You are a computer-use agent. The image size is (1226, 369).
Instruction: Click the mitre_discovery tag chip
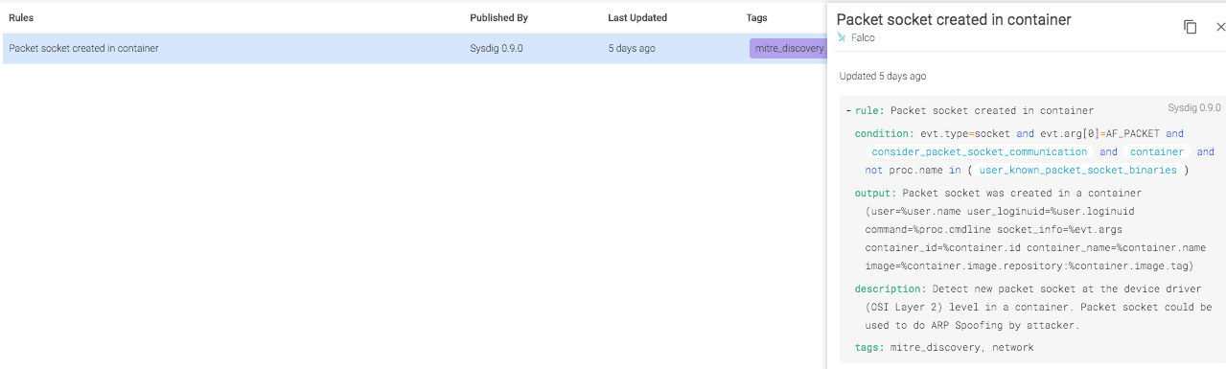788,48
